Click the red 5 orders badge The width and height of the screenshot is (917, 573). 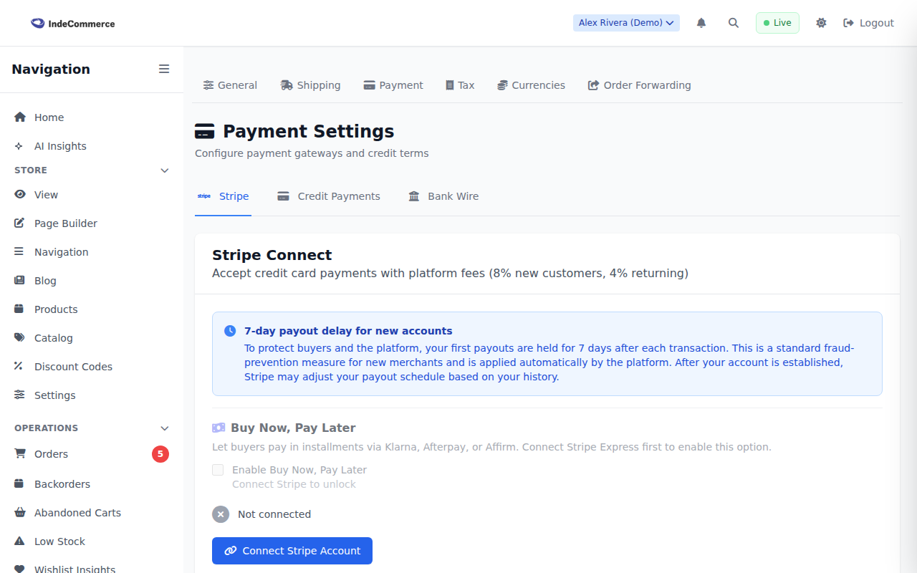point(160,454)
